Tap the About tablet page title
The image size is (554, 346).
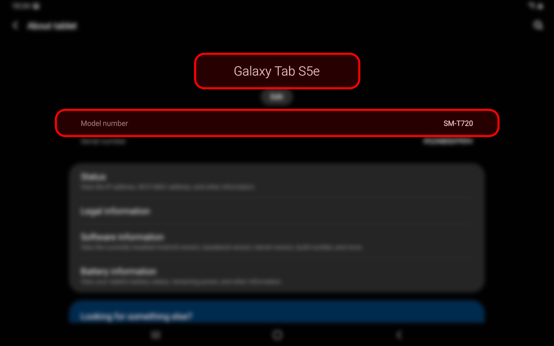(x=52, y=26)
